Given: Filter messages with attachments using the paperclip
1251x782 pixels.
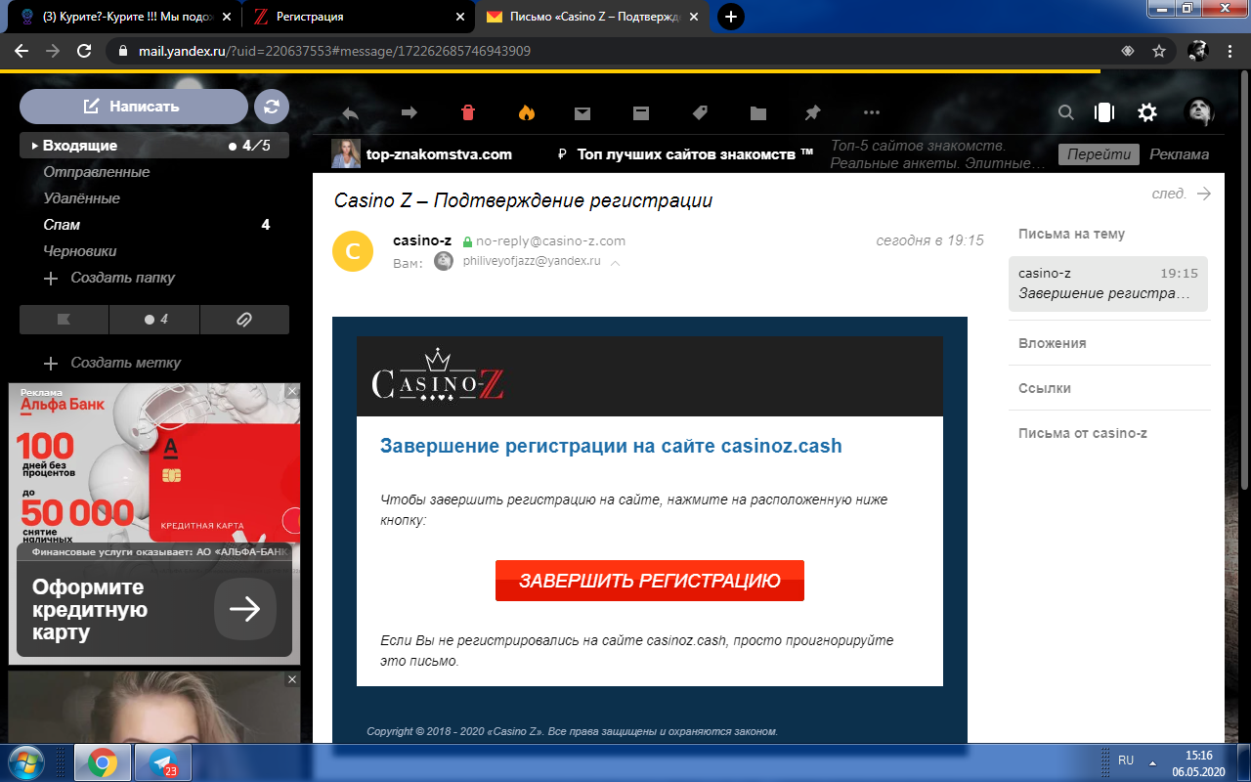Looking at the screenshot, I should (244, 320).
